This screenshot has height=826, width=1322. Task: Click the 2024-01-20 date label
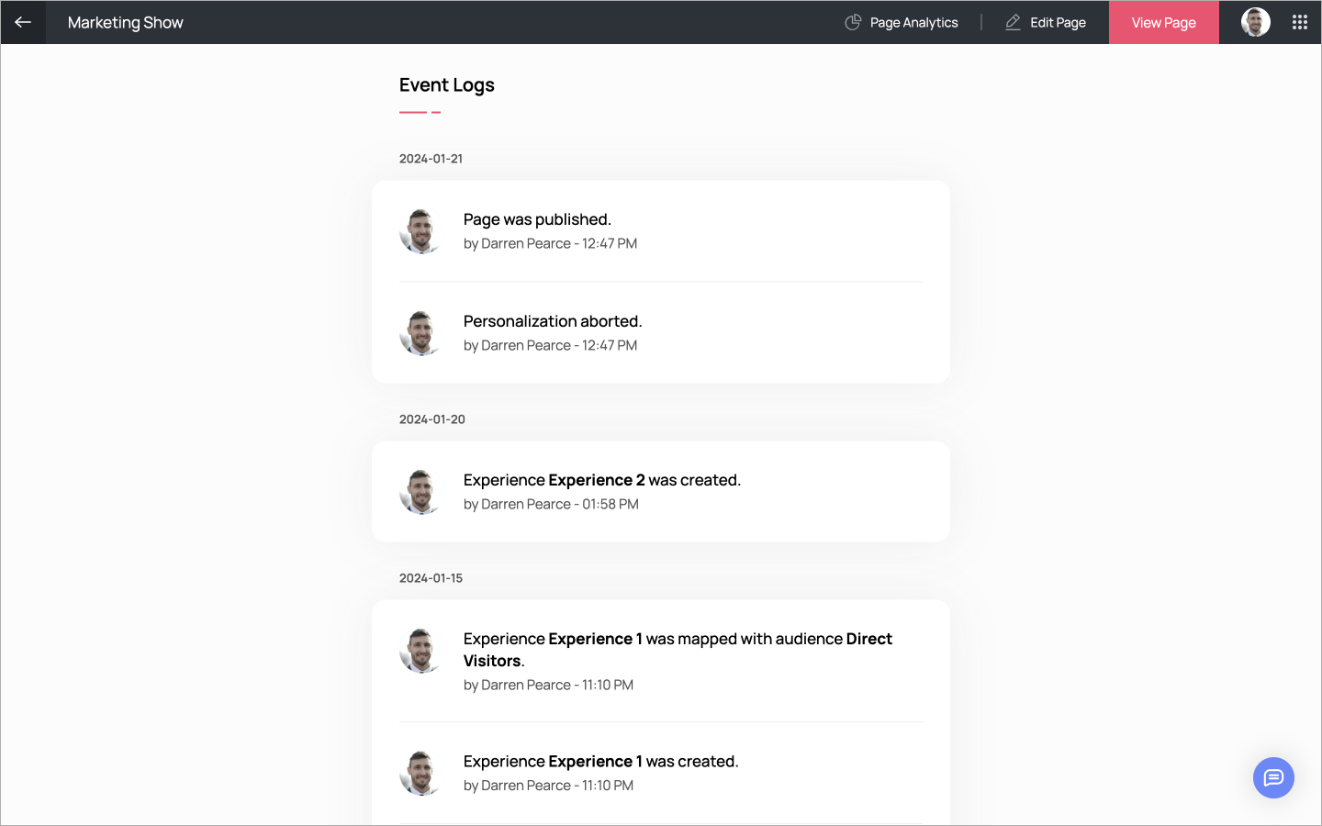pos(432,419)
